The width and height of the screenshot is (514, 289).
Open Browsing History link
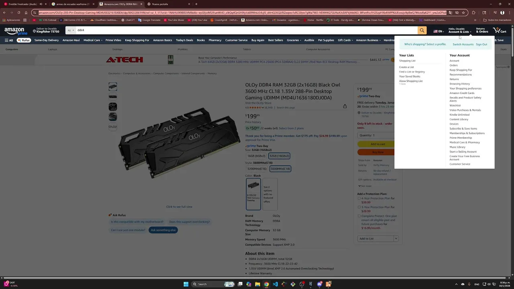click(459, 83)
